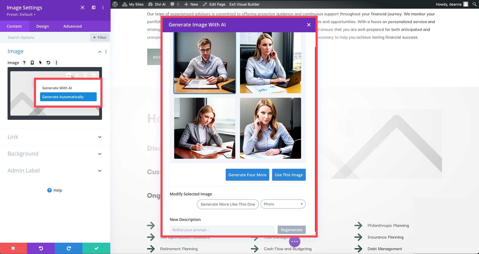479x254 pixels.
Task: Click the Use This Image button
Action: pyautogui.click(x=289, y=175)
